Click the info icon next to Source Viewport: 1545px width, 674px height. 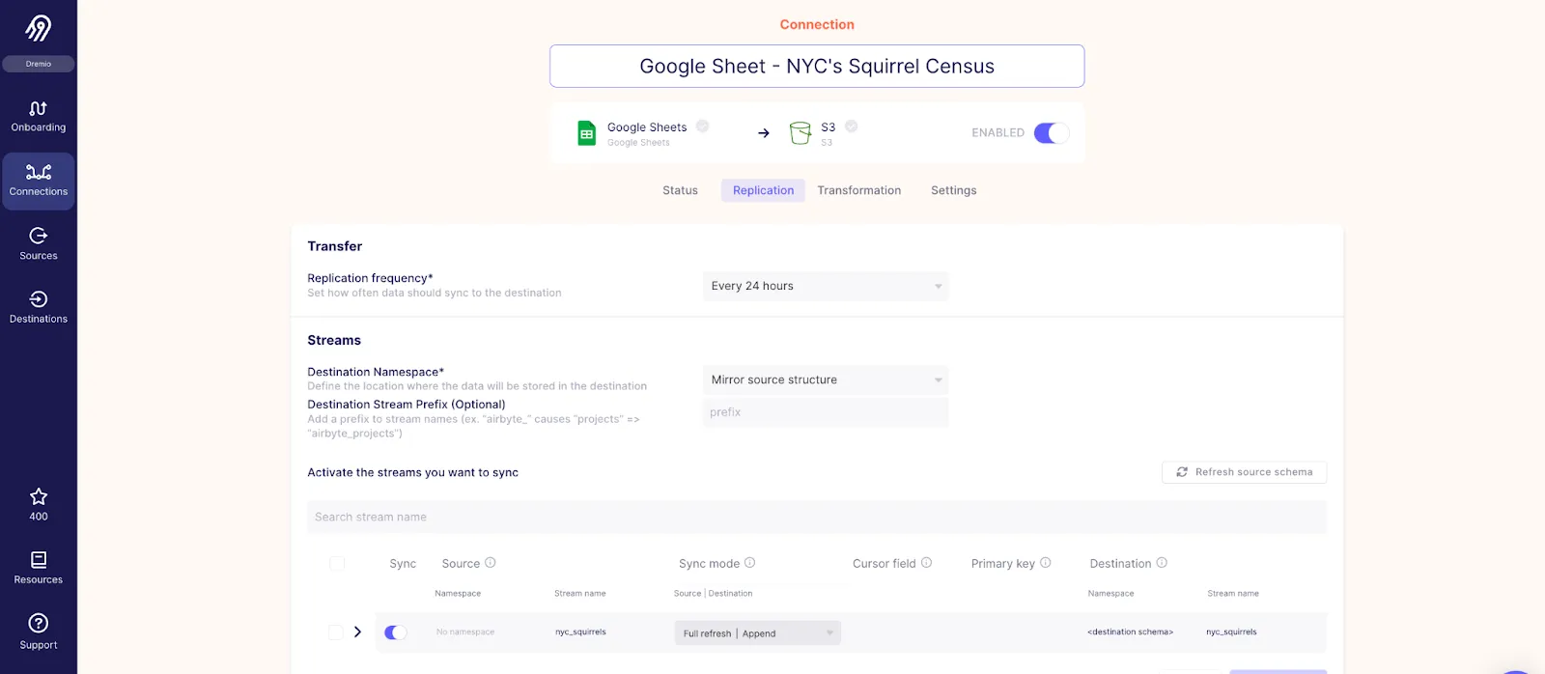coord(491,563)
